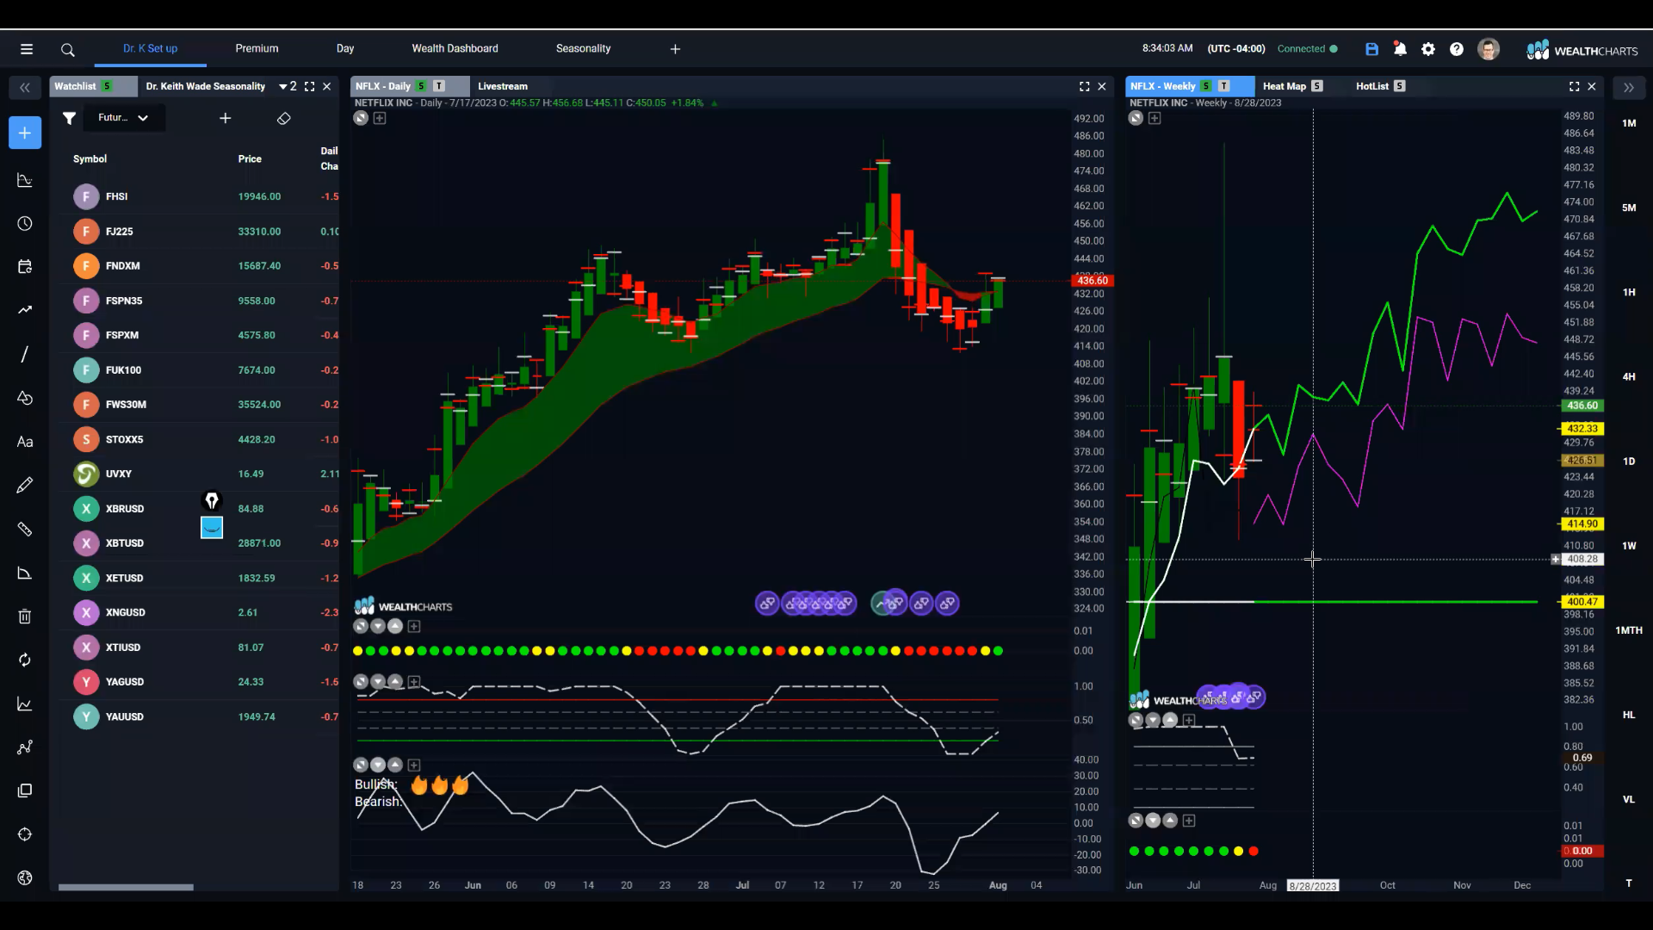Click the 436.60 price label on daily axis
The width and height of the screenshot is (1653, 930).
pos(1092,281)
